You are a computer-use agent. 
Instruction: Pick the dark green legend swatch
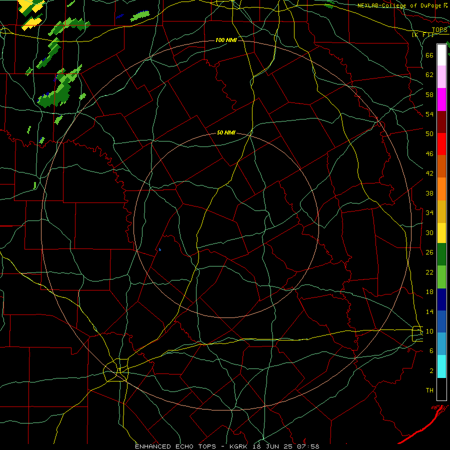[441, 254]
